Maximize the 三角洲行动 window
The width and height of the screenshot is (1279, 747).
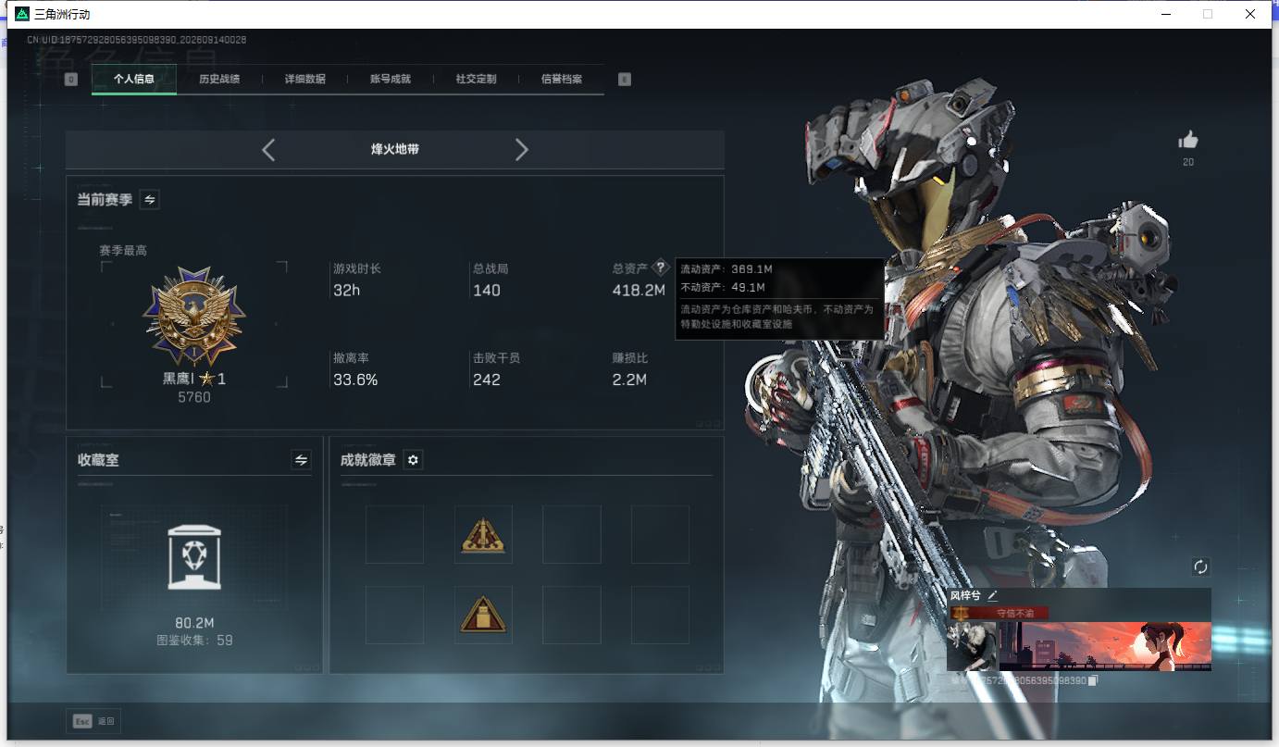tap(1208, 14)
